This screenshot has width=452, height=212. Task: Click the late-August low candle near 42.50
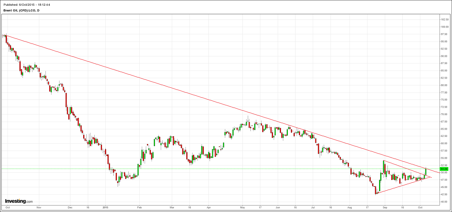[376, 190]
